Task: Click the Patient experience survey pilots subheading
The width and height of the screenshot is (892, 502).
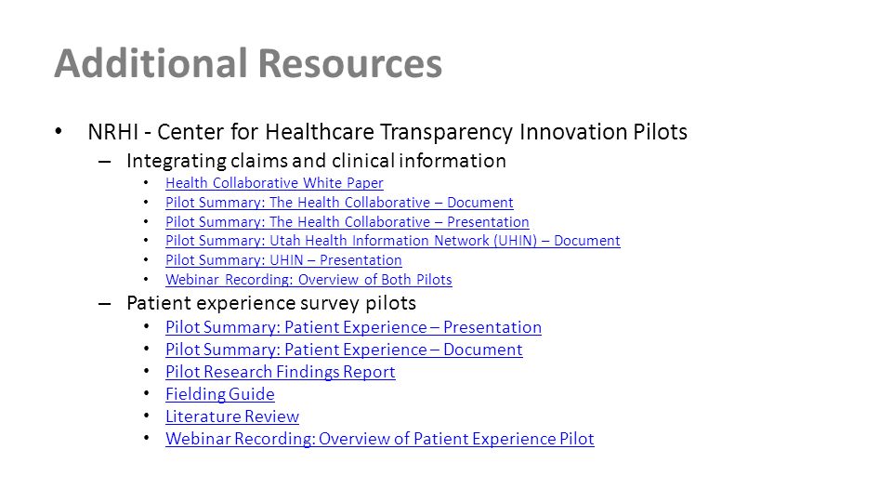Action: 271,303
